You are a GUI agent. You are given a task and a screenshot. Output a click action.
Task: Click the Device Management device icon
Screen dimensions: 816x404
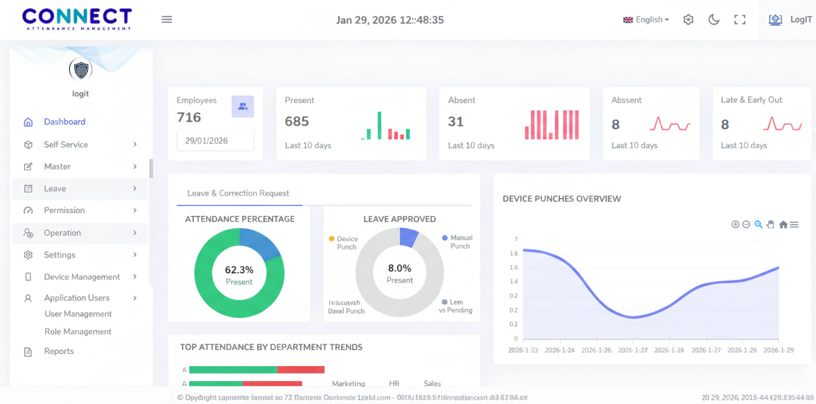[28, 277]
